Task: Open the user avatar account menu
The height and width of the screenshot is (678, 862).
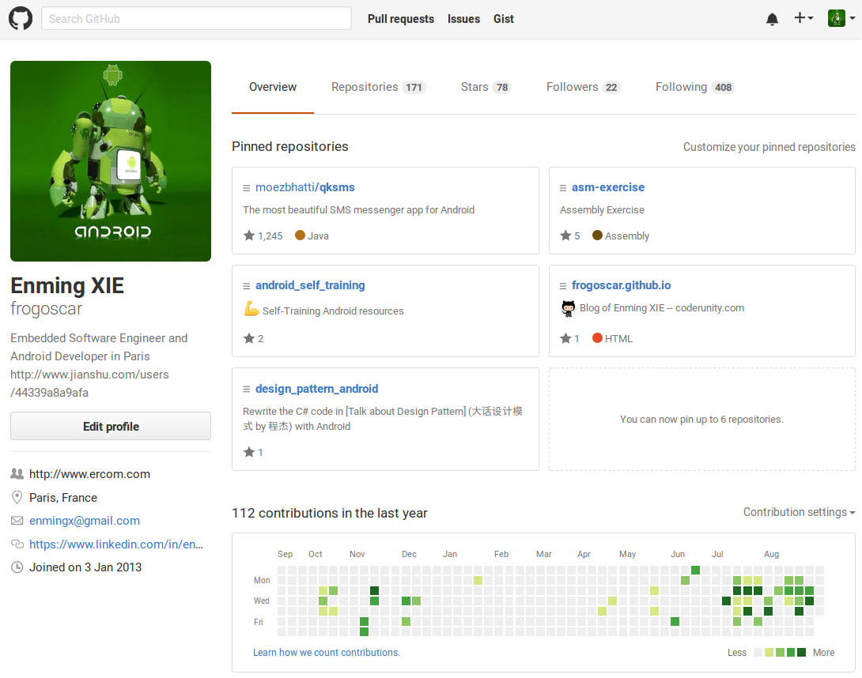Action: pyautogui.click(x=841, y=18)
